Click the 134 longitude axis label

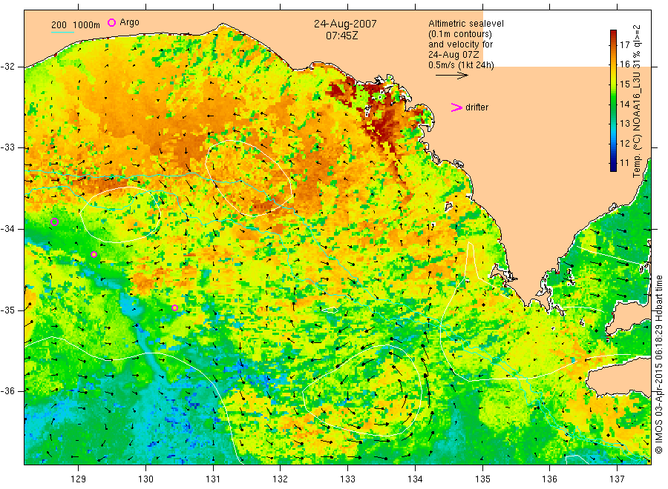tap(415, 479)
